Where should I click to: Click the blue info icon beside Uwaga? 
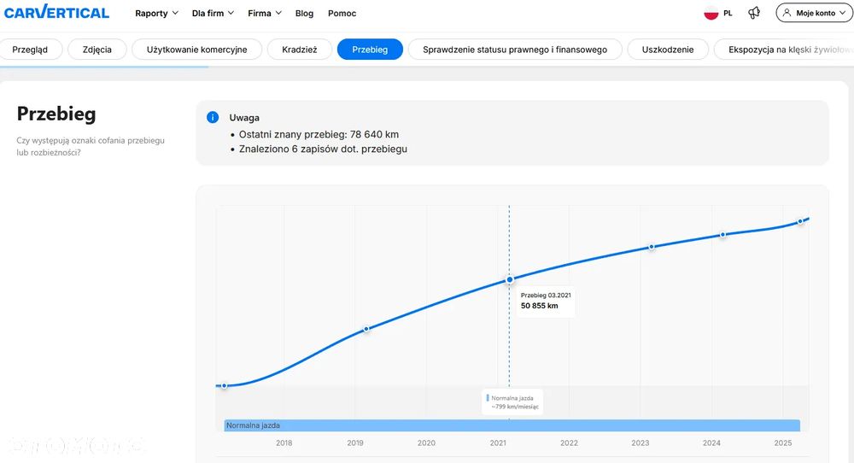point(213,117)
